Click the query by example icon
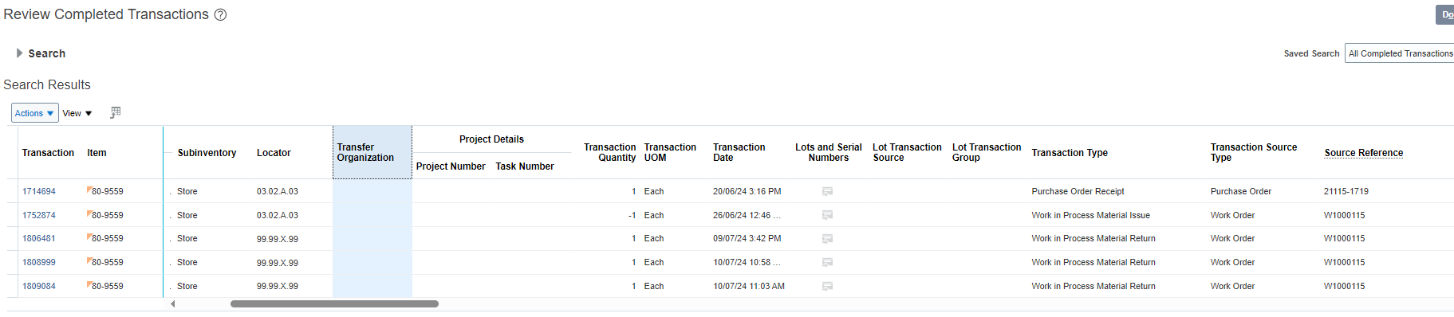 click(x=115, y=112)
